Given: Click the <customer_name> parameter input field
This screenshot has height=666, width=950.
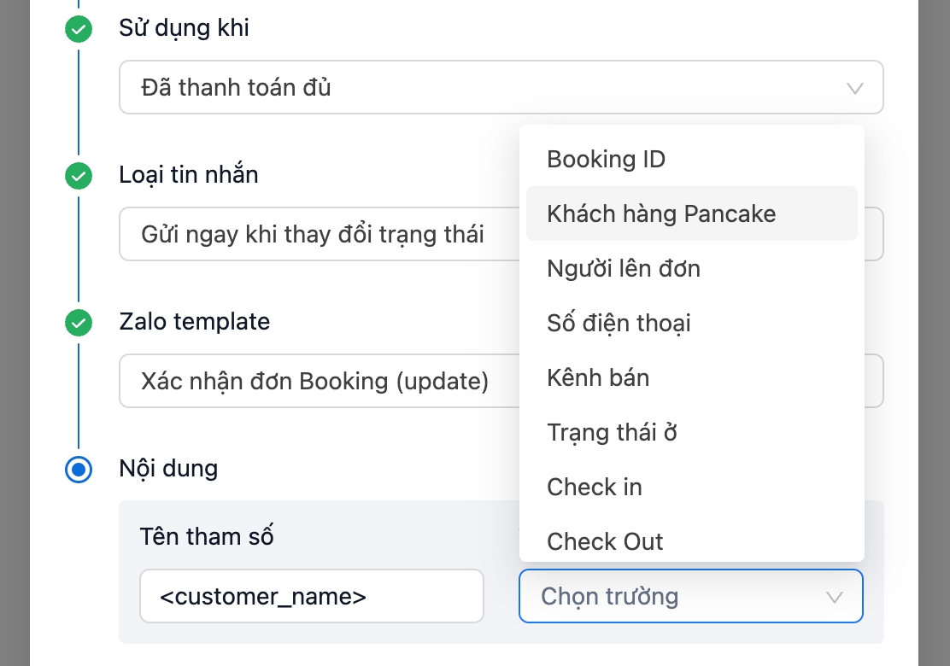Looking at the screenshot, I should tap(311, 596).
